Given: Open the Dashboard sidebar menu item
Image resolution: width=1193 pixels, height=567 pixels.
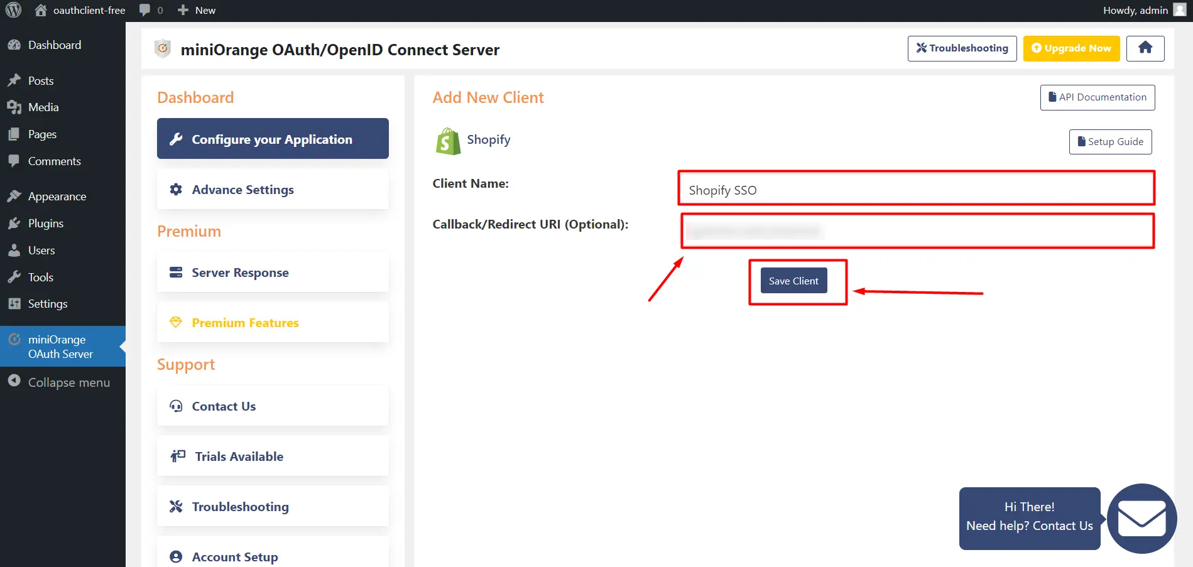Looking at the screenshot, I should coord(63,45).
